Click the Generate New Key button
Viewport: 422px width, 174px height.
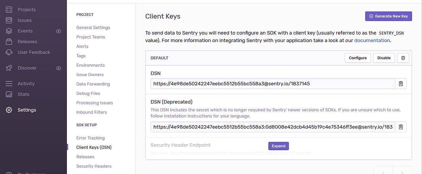point(388,16)
